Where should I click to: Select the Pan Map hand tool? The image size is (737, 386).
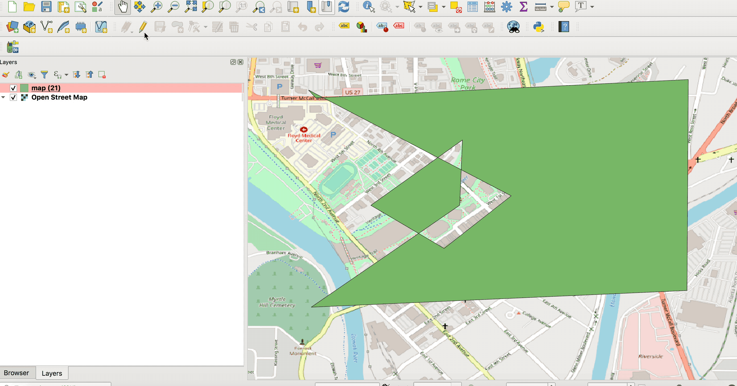(123, 7)
